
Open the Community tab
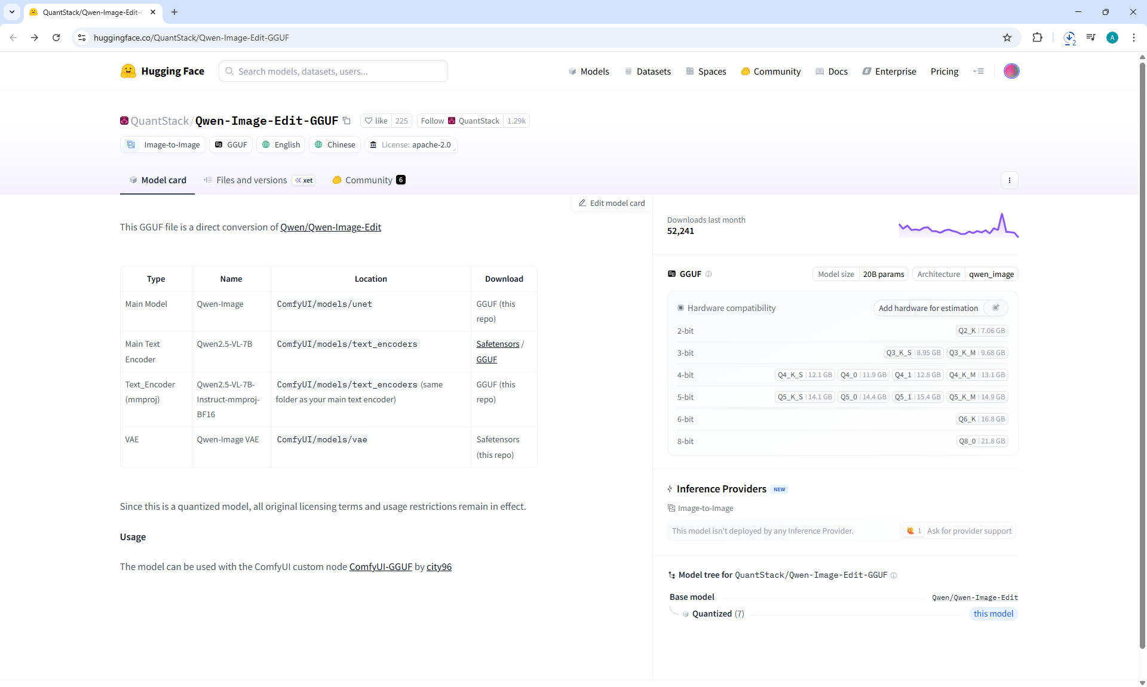[x=369, y=180]
